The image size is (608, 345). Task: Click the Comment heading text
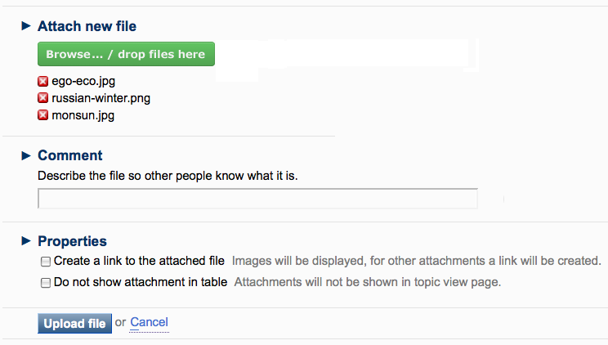pyautogui.click(x=70, y=155)
